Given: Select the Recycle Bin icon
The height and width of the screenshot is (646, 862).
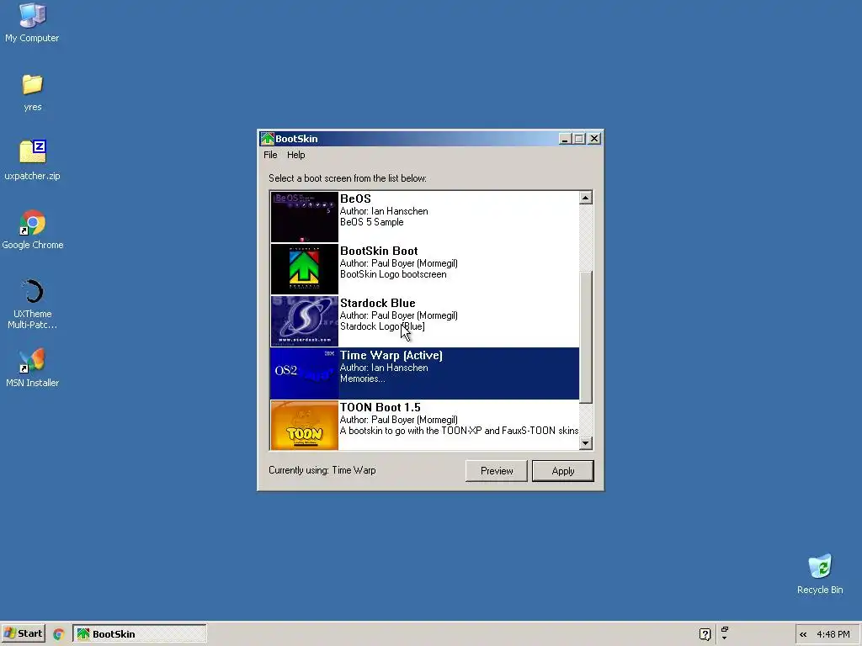Looking at the screenshot, I should (820, 567).
